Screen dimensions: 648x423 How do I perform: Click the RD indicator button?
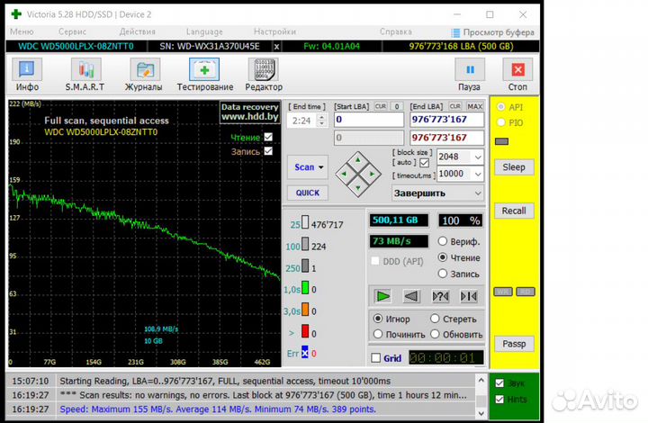pyautogui.click(x=526, y=292)
